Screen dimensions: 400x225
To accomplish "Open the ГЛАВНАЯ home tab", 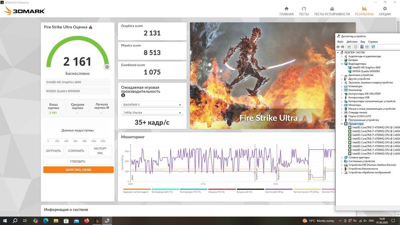I will pyautogui.click(x=286, y=11).
